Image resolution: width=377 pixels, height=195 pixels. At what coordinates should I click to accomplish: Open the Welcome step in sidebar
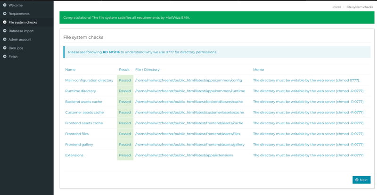coord(27,5)
